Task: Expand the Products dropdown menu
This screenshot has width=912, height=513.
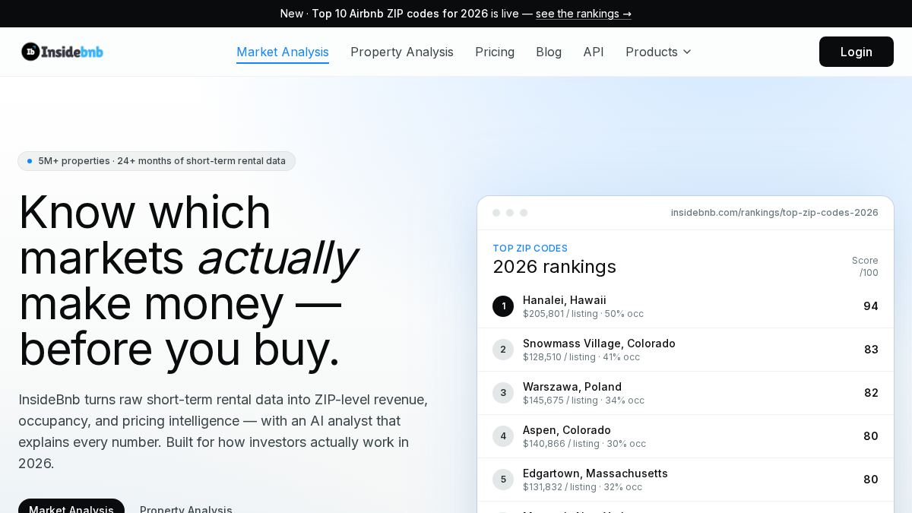Action: coord(659,52)
